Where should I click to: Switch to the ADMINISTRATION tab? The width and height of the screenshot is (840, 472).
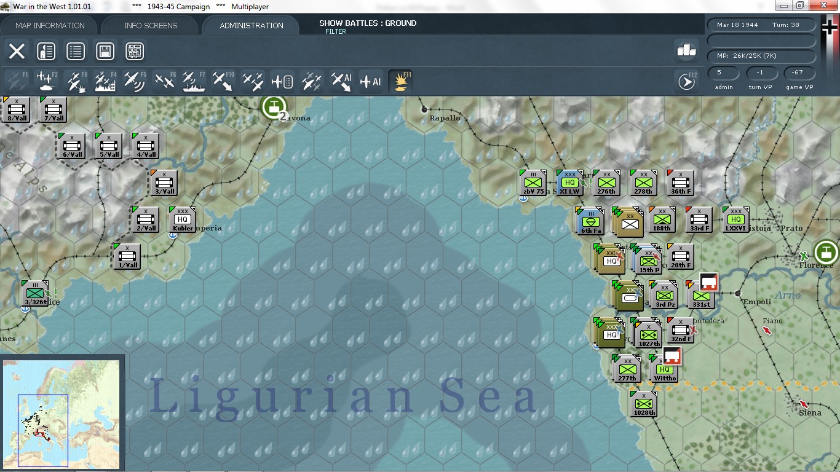[x=252, y=25]
